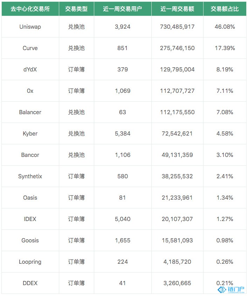248x296 pixels.
Task: Select the 近一周交易用户 header cell
Action: pos(123,9)
